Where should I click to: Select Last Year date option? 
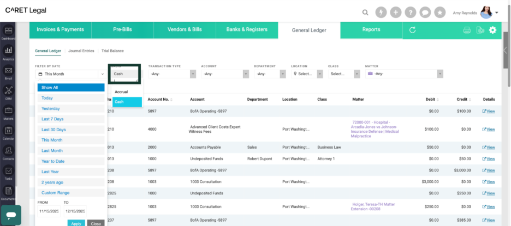point(71,172)
